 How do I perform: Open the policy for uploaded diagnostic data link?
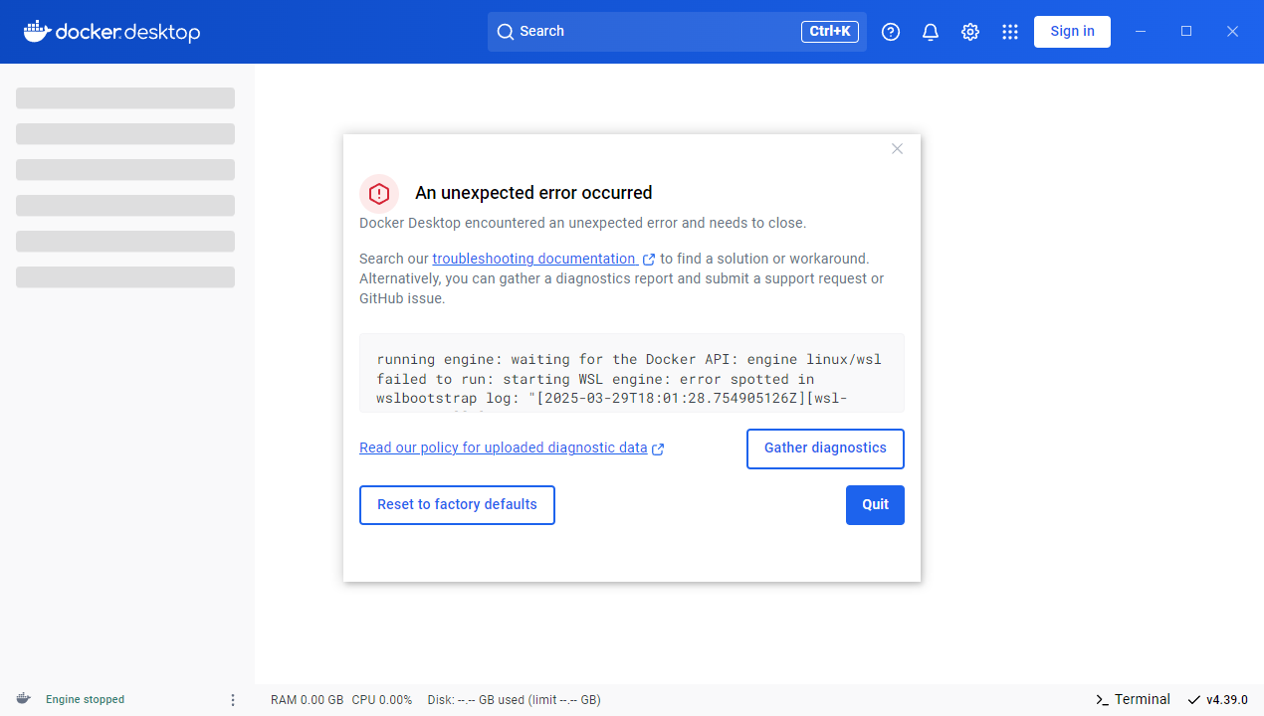coord(504,447)
